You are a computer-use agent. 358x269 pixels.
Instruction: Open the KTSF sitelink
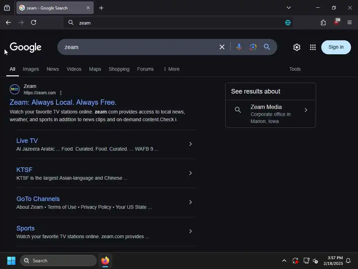pyautogui.click(x=24, y=170)
